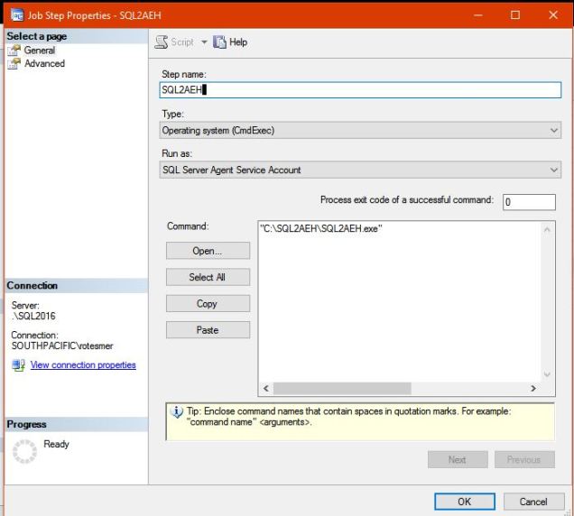Select the Advanced page
This screenshot has width=574, height=516.
(x=44, y=63)
